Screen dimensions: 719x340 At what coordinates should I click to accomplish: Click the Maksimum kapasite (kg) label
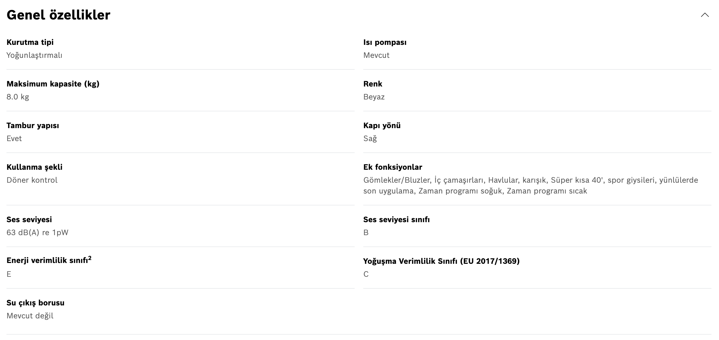click(x=53, y=84)
